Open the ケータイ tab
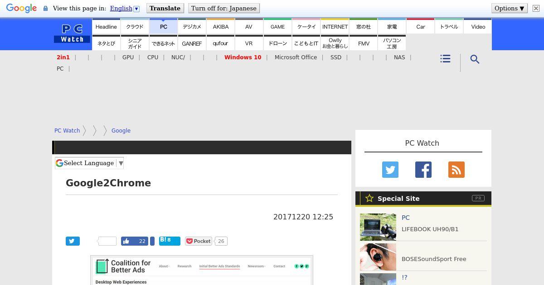544x285 pixels. 306,26
